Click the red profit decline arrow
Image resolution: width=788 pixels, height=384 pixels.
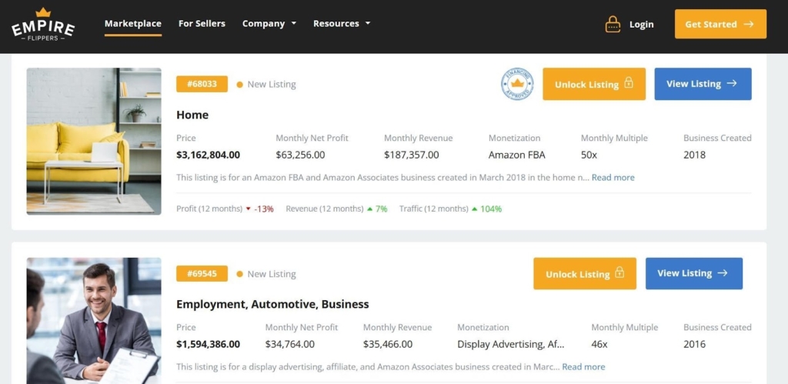tap(248, 209)
